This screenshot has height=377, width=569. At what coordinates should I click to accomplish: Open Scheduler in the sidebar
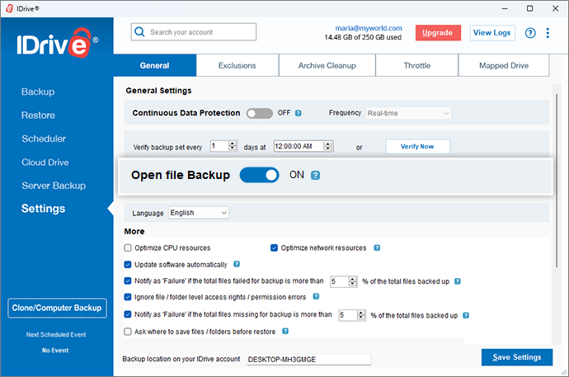coord(44,139)
